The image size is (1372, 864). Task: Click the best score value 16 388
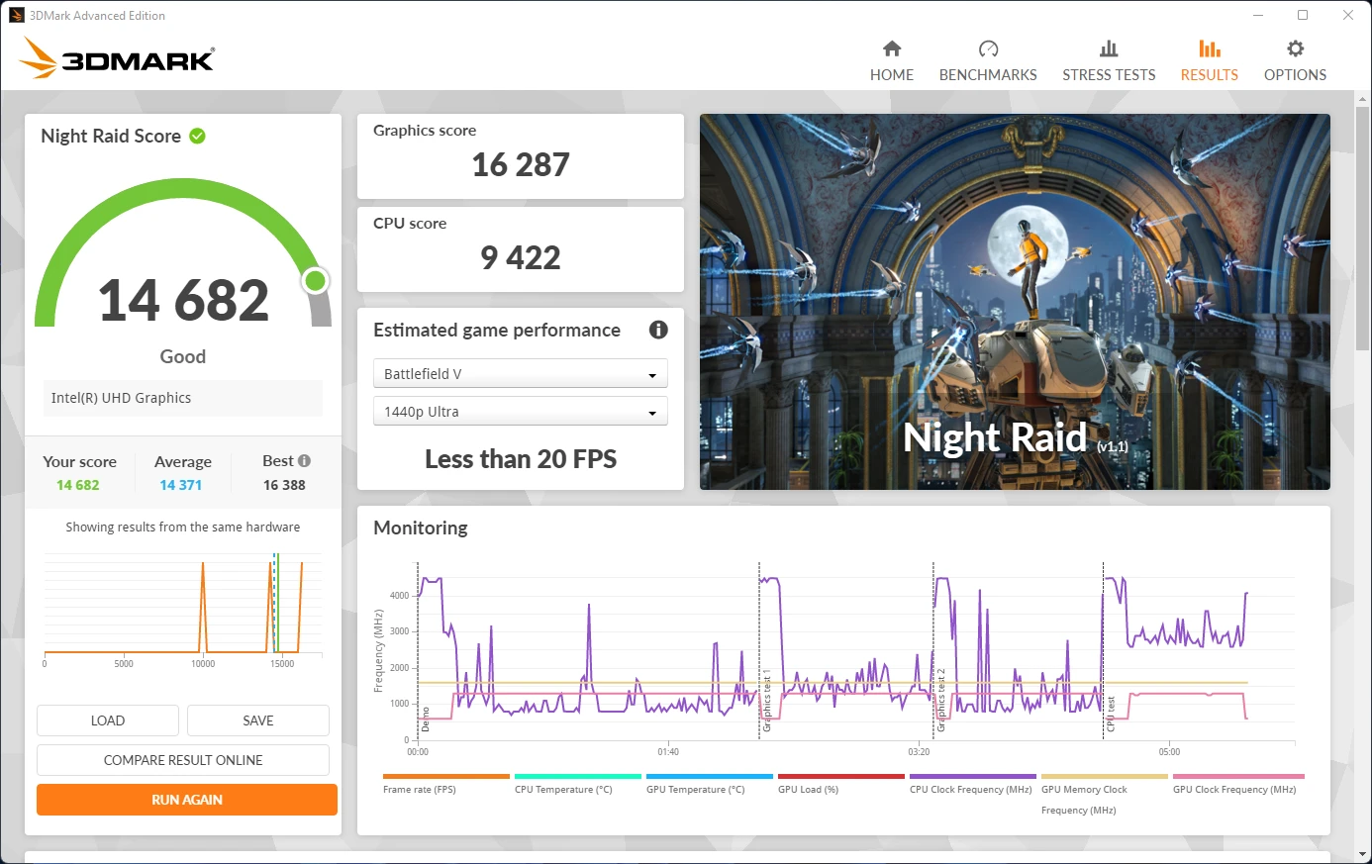pyautogui.click(x=284, y=485)
